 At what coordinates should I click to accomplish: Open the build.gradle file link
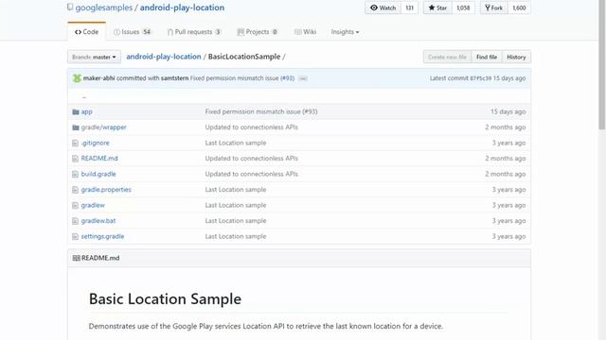point(98,174)
